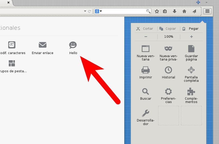This screenshot has width=219, height=144.
Task: Expand the tab list dropdown arrow
Action: click(206, 3)
